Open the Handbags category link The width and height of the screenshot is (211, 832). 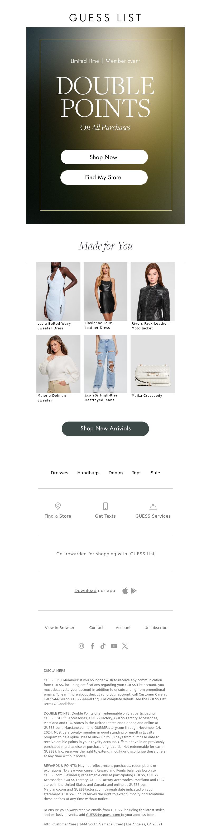pyautogui.click(x=88, y=473)
